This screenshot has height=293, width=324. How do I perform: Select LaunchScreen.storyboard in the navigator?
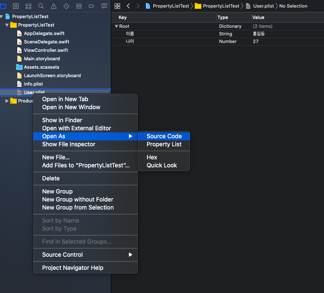52,76
